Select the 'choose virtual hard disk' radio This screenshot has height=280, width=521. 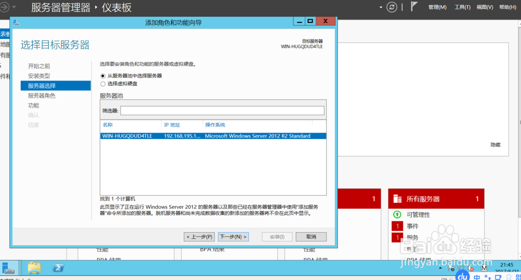[103, 84]
